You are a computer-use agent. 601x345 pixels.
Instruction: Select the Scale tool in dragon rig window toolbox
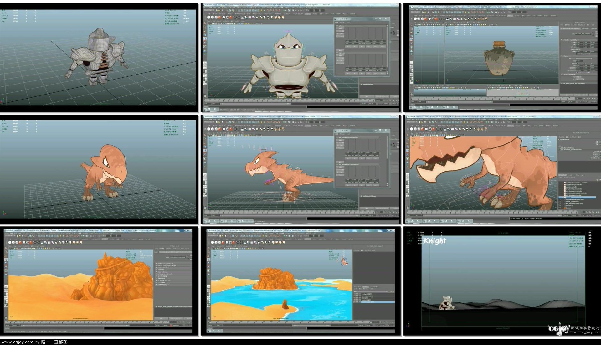(205, 154)
